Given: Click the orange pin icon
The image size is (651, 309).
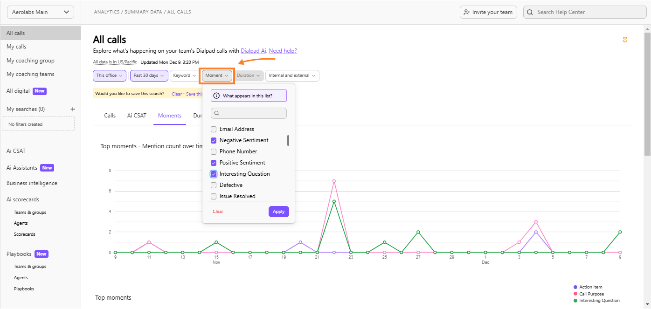Looking at the screenshot, I should (x=625, y=41).
